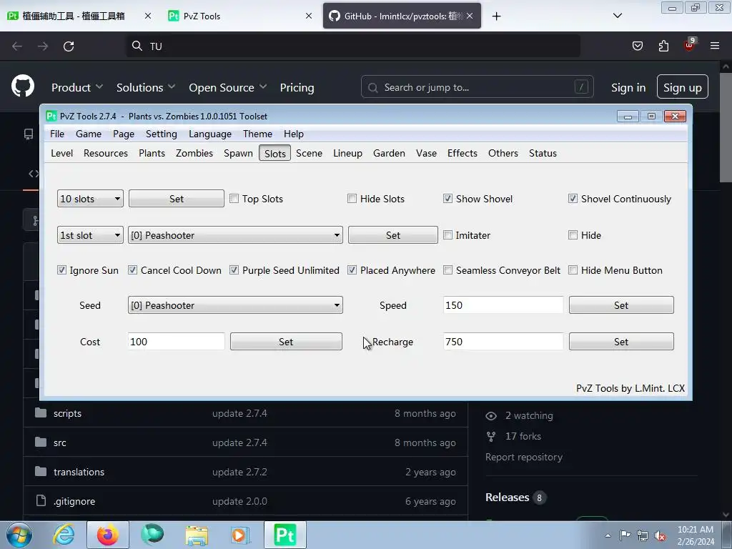Click GitHub Search or jump to field

click(x=477, y=86)
